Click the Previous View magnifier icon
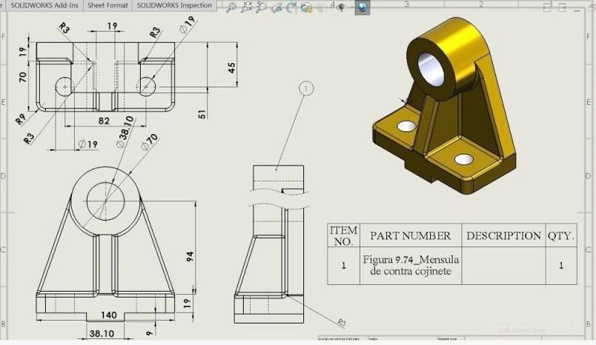596x345 pixels. (x=261, y=7)
